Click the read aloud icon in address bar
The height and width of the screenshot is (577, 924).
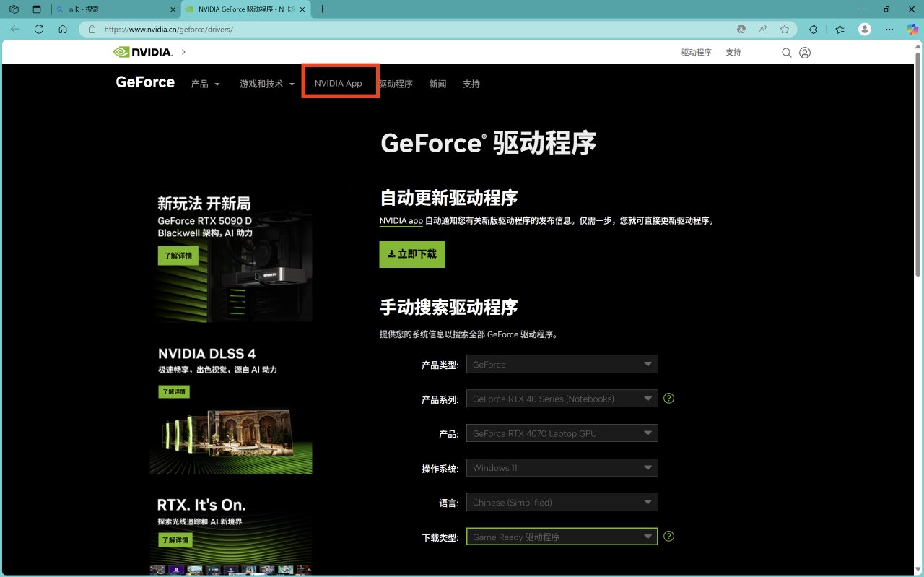pyautogui.click(x=763, y=30)
